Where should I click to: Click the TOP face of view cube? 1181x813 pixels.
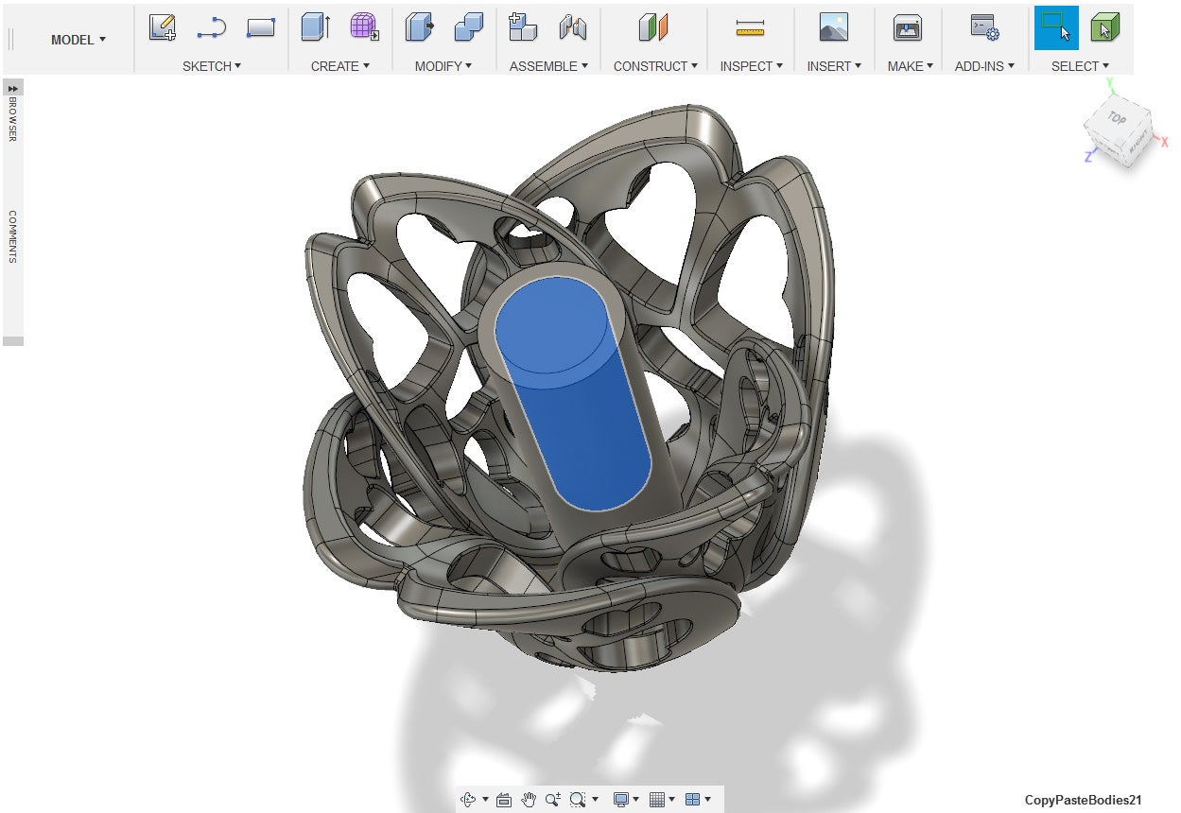tap(1117, 119)
